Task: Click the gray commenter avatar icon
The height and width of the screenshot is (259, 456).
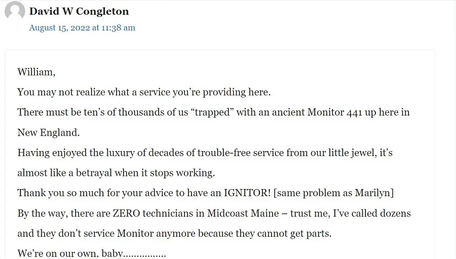Action: [15, 11]
